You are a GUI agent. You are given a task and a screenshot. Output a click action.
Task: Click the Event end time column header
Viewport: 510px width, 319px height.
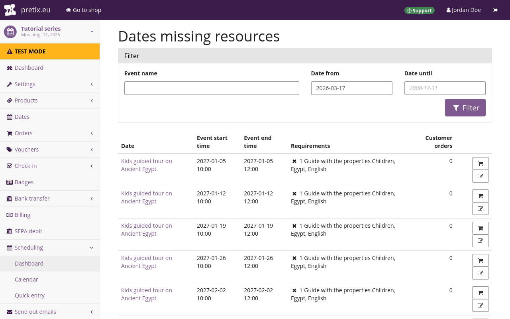click(258, 142)
